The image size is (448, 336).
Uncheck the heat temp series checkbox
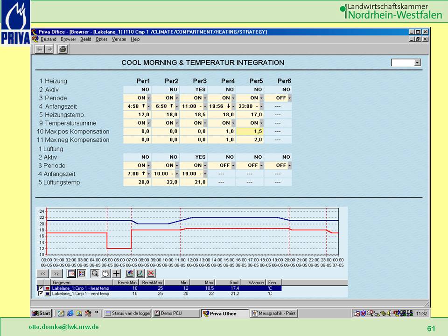coord(41,288)
